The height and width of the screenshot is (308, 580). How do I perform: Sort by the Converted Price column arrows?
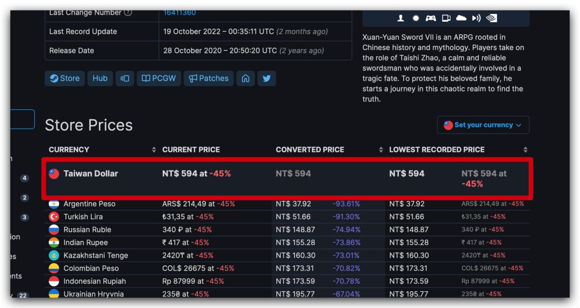tap(381, 149)
